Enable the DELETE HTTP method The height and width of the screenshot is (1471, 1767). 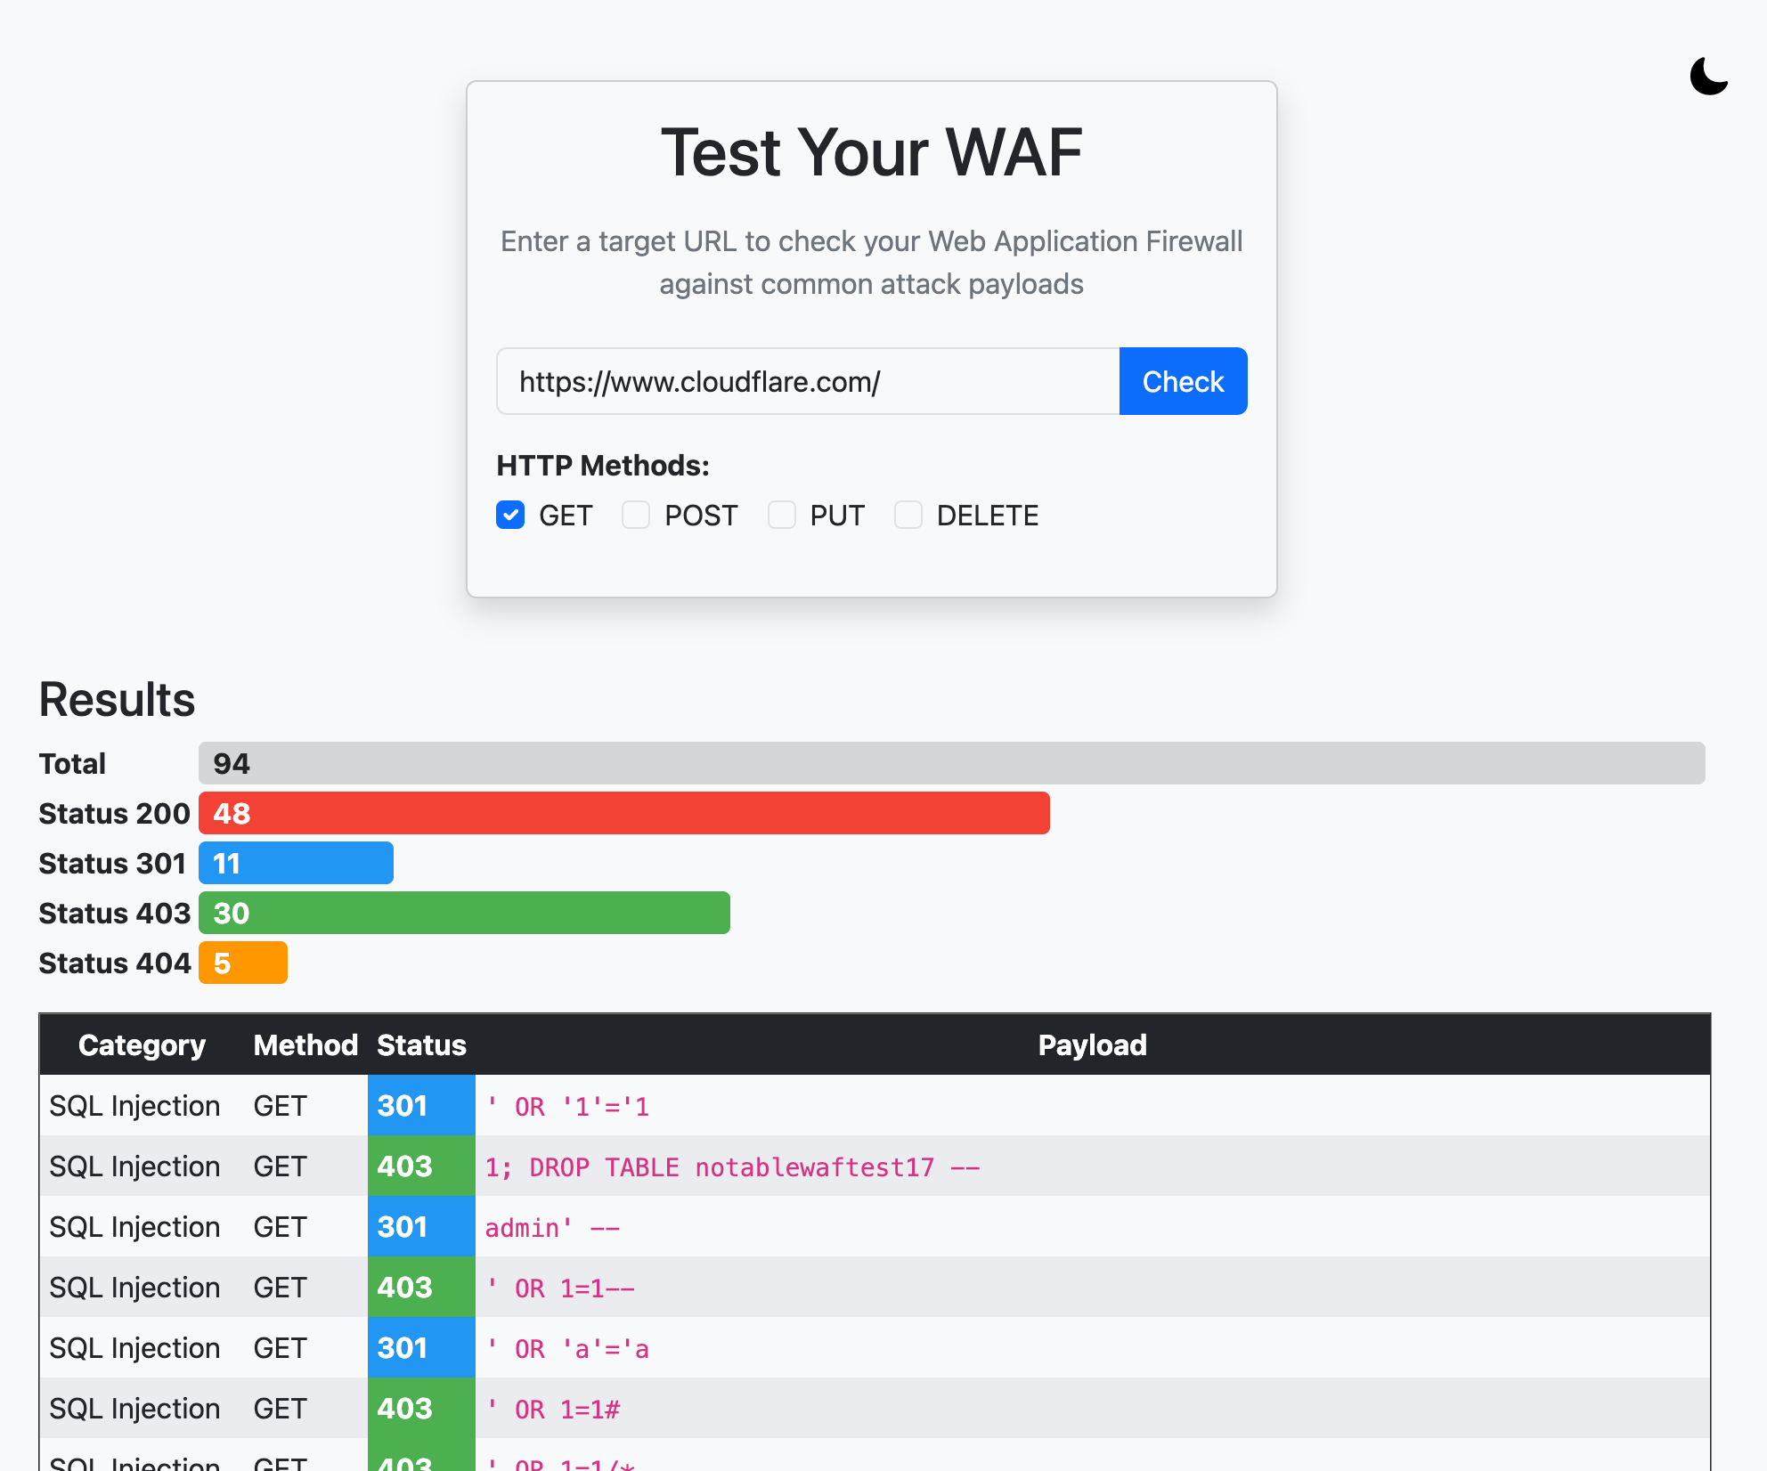pos(908,515)
